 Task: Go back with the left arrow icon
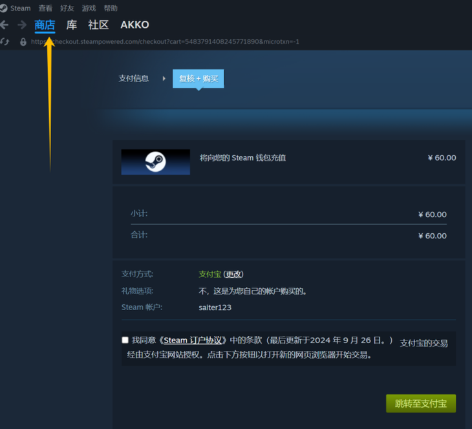click(x=5, y=25)
